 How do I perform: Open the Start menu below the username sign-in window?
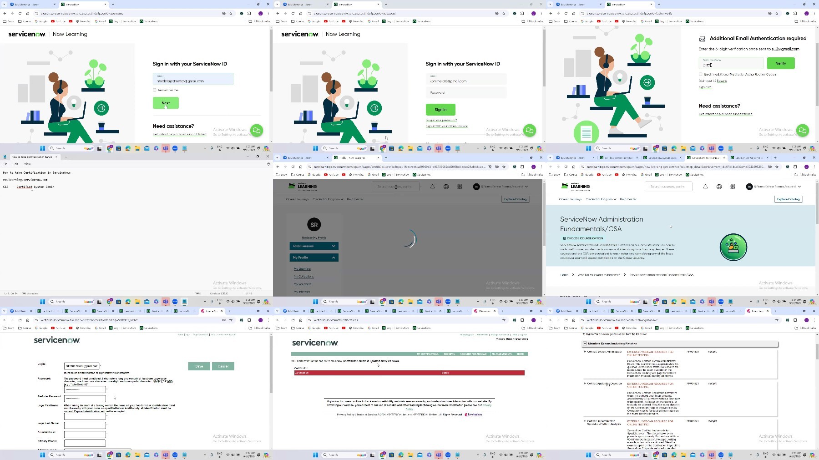[x=42, y=148]
